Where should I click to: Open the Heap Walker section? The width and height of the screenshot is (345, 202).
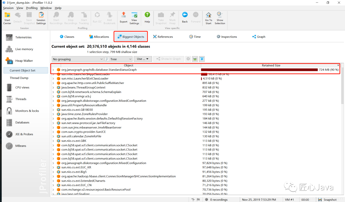point(25,61)
